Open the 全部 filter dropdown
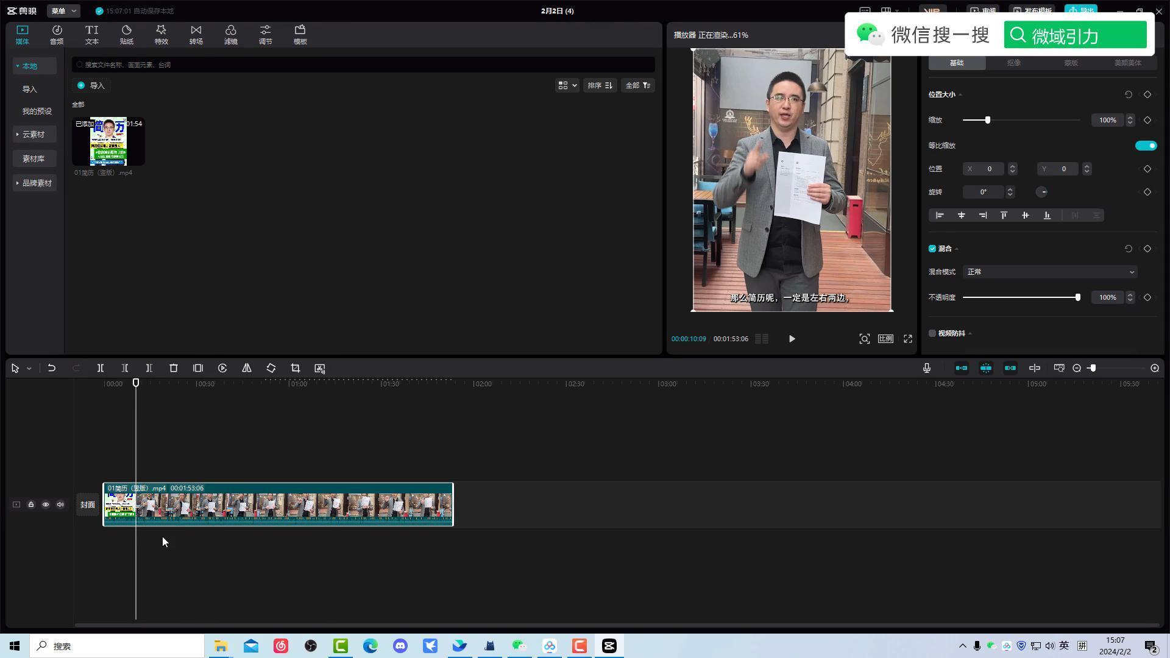 638,85
